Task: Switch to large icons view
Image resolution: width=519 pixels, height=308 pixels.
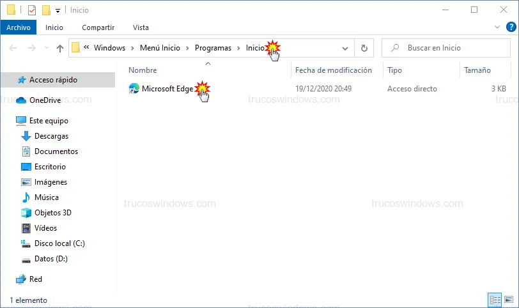Action: (508, 300)
